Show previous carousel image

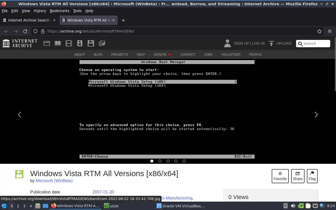[x=19, y=115]
